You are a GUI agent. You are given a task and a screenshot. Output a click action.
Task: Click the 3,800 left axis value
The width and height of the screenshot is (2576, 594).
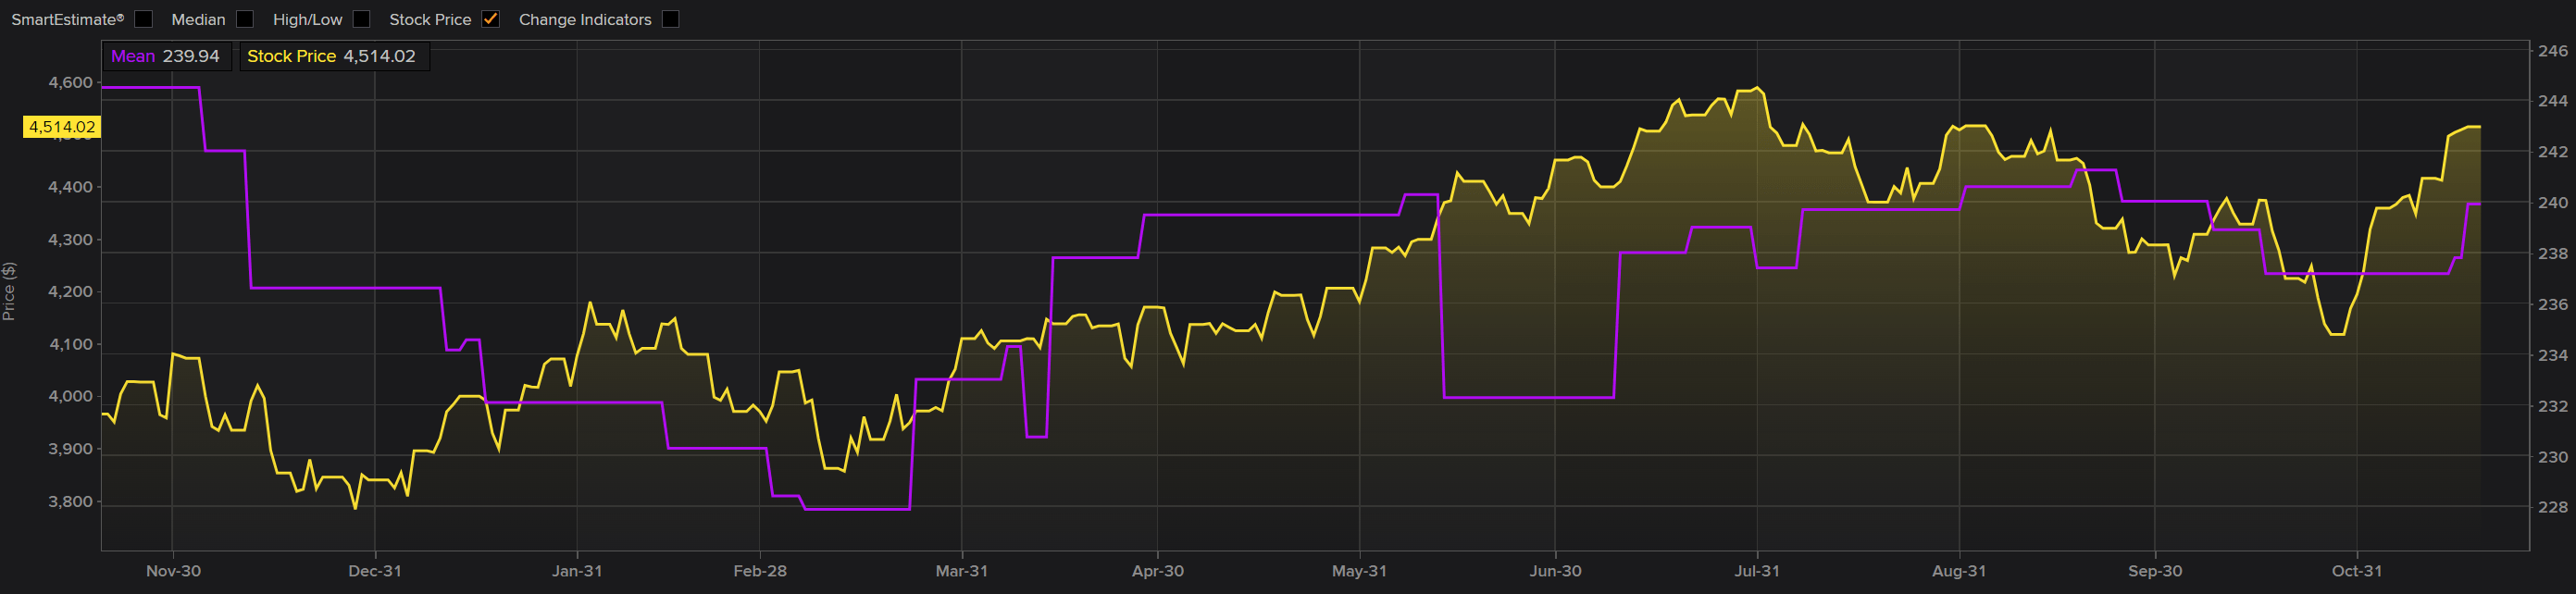click(x=70, y=502)
